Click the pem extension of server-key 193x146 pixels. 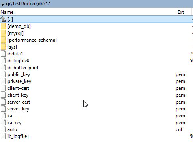click(180, 109)
